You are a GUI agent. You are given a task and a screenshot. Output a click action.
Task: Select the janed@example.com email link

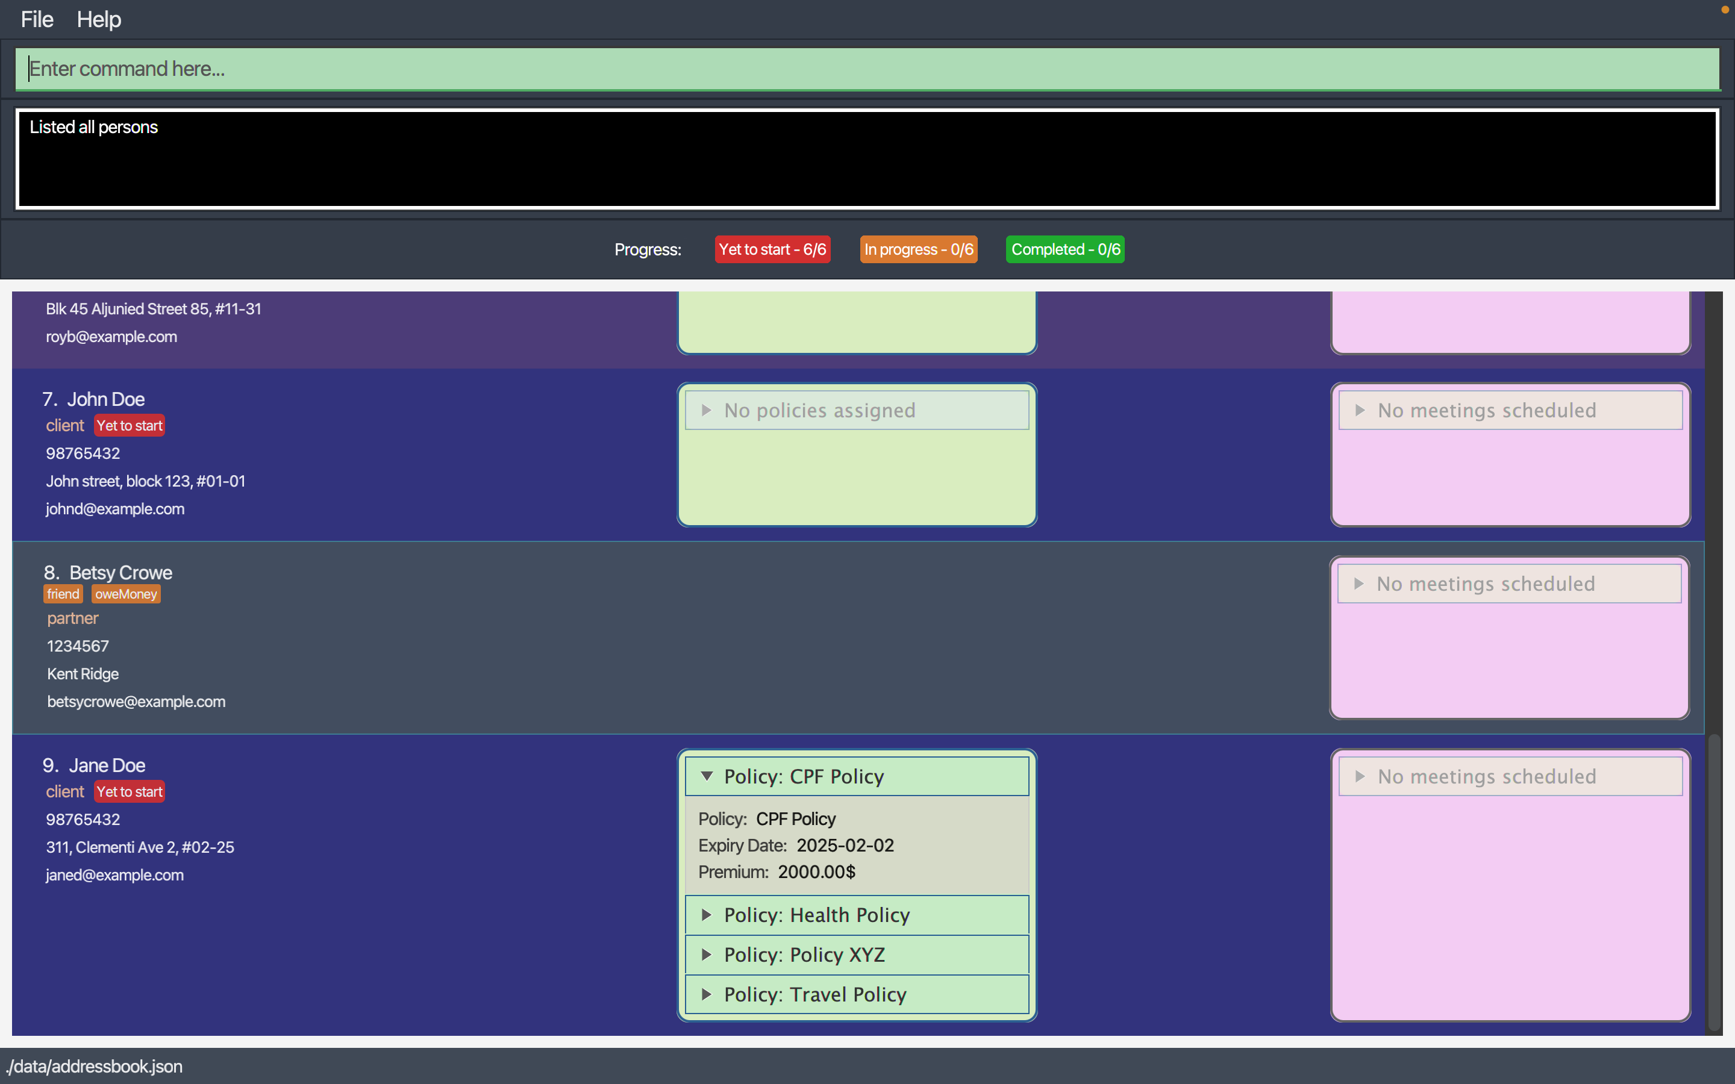114,874
